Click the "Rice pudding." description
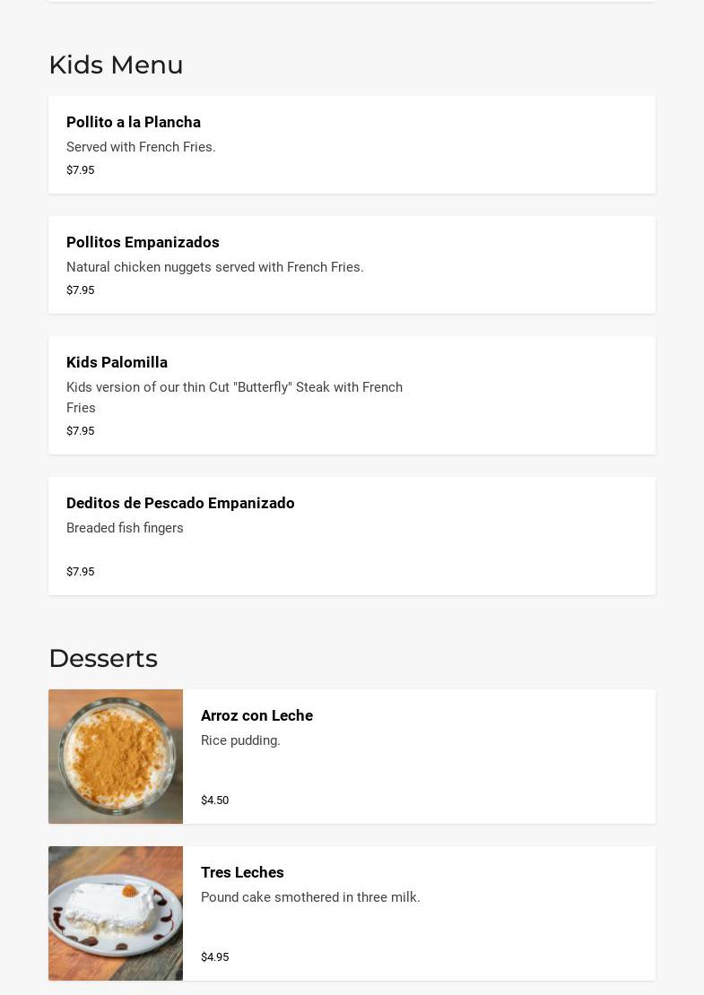This screenshot has height=995, width=704. click(x=240, y=740)
